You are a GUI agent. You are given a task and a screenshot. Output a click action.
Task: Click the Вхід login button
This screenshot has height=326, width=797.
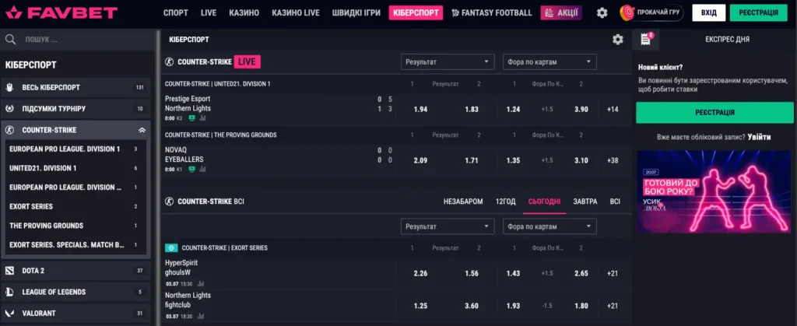pyautogui.click(x=708, y=12)
